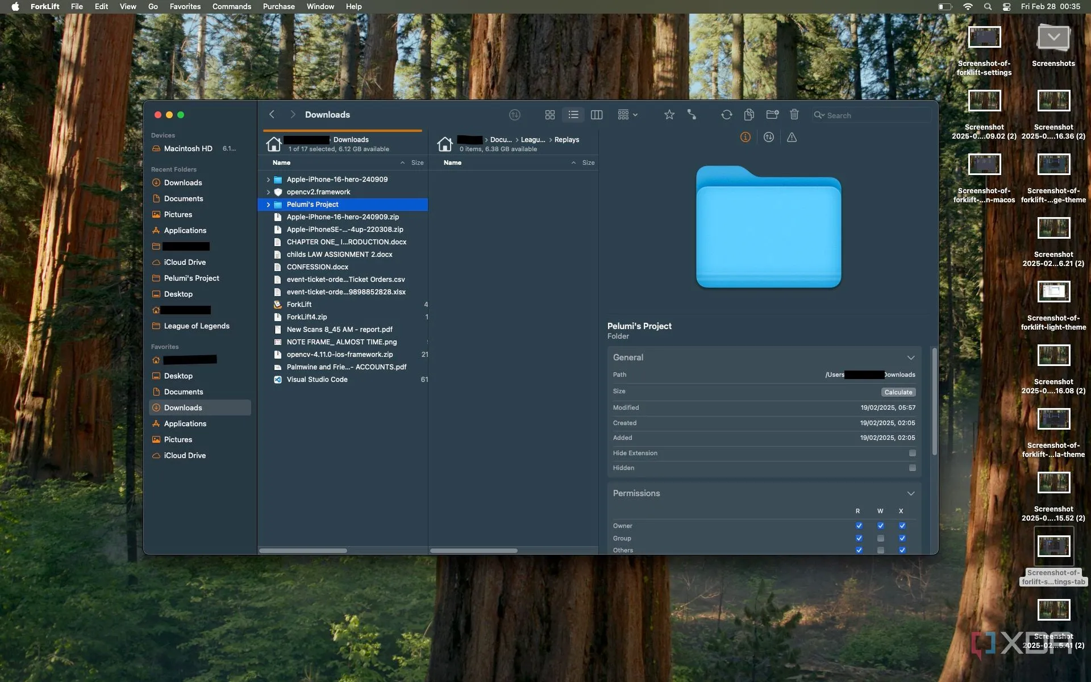Toggle the Hidden checkbox
The width and height of the screenshot is (1091, 682).
(x=912, y=468)
